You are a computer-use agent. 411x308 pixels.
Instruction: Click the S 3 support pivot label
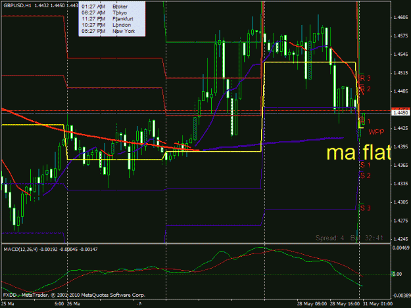pyautogui.click(x=366, y=208)
